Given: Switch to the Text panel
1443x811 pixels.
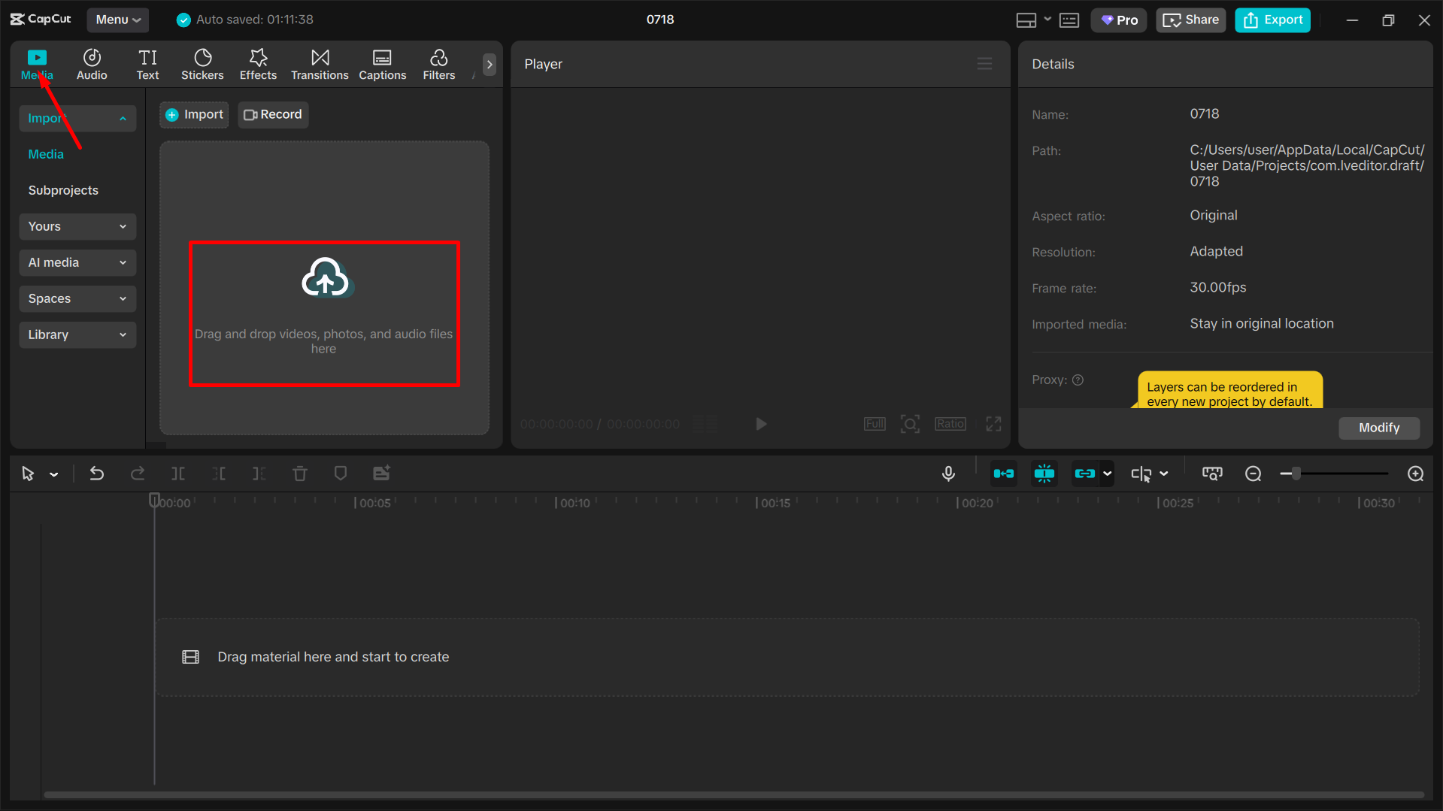Looking at the screenshot, I should 147,64.
